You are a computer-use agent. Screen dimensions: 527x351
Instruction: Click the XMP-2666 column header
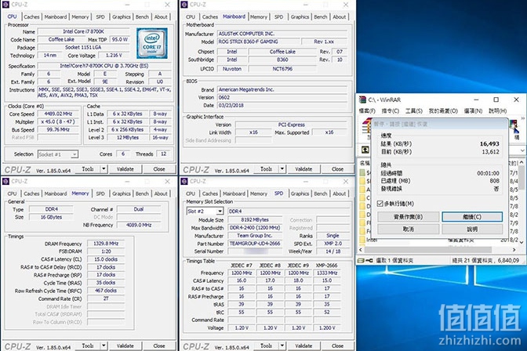click(327, 266)
